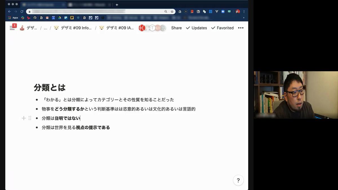This screenshot has width=338, height=190.
Task: Click the Share button
Action: pos(176,28)
